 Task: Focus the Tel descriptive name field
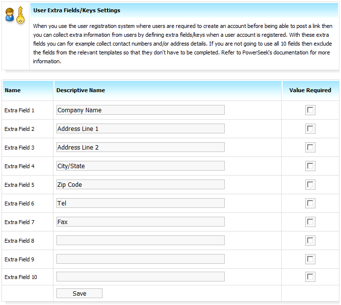[140, 203]
